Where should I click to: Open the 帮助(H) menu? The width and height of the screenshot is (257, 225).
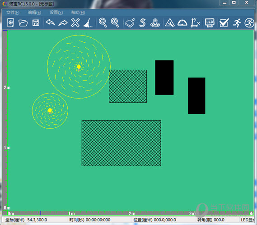click(x=78, y=13)
